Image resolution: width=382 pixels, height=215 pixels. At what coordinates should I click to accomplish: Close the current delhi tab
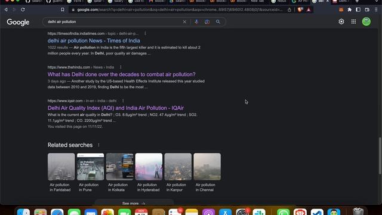pyautogui.click(x=328, y=1)
